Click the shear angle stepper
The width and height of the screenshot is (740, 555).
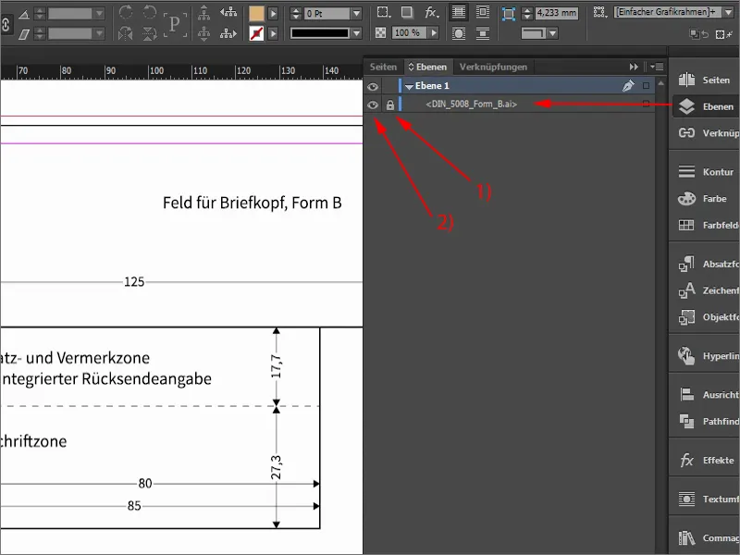pos(40,33)
